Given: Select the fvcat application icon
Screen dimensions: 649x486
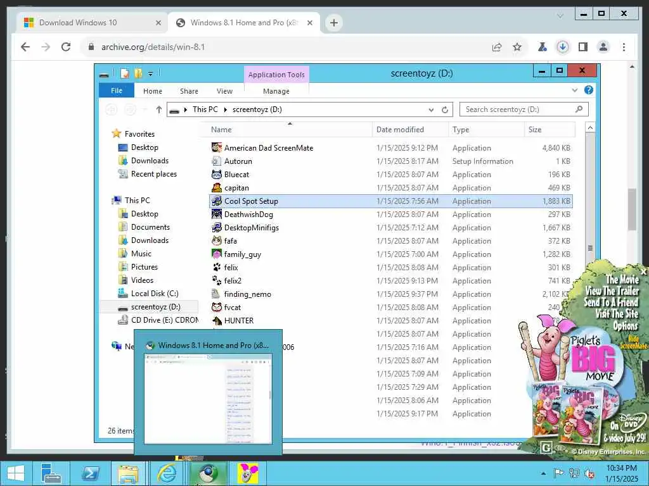Looking at the screenshot, I should click(217, 307).
